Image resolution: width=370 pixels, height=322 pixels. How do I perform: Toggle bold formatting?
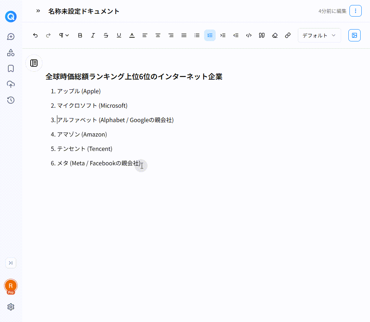(80, 35)
